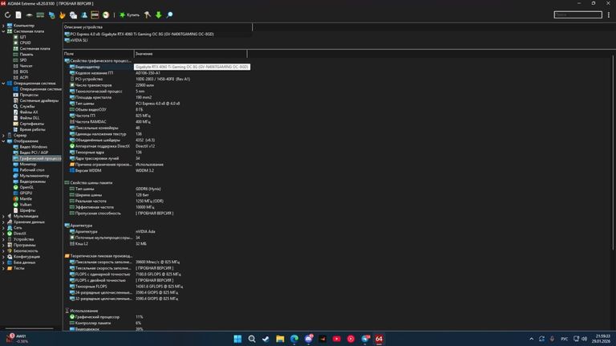Open File Explorer from the taskbar
Image resolution: width=616 pixels, height=346 pixels.
point(280,339)
